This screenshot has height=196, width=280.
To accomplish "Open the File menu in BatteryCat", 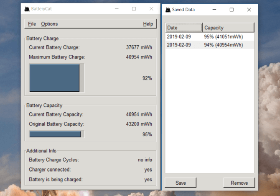I will tap(32, 24).
